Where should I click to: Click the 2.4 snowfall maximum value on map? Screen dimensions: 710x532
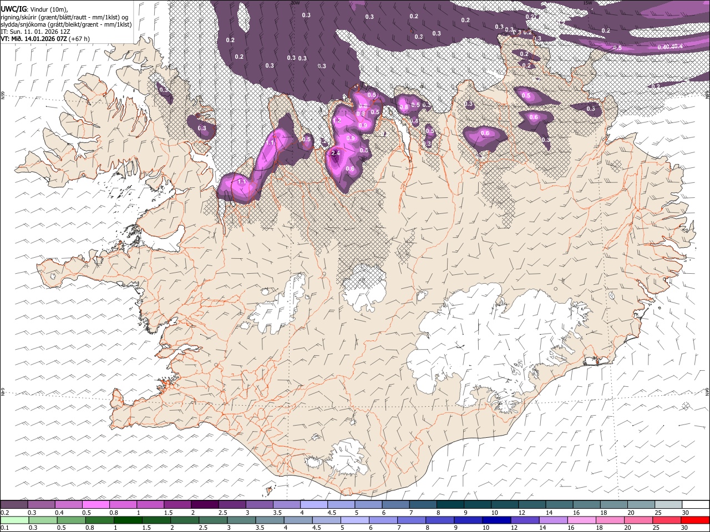335,153
